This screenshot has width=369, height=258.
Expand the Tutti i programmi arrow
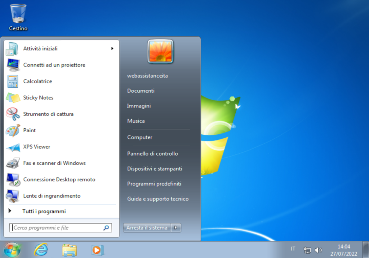(x=10, y=211)
